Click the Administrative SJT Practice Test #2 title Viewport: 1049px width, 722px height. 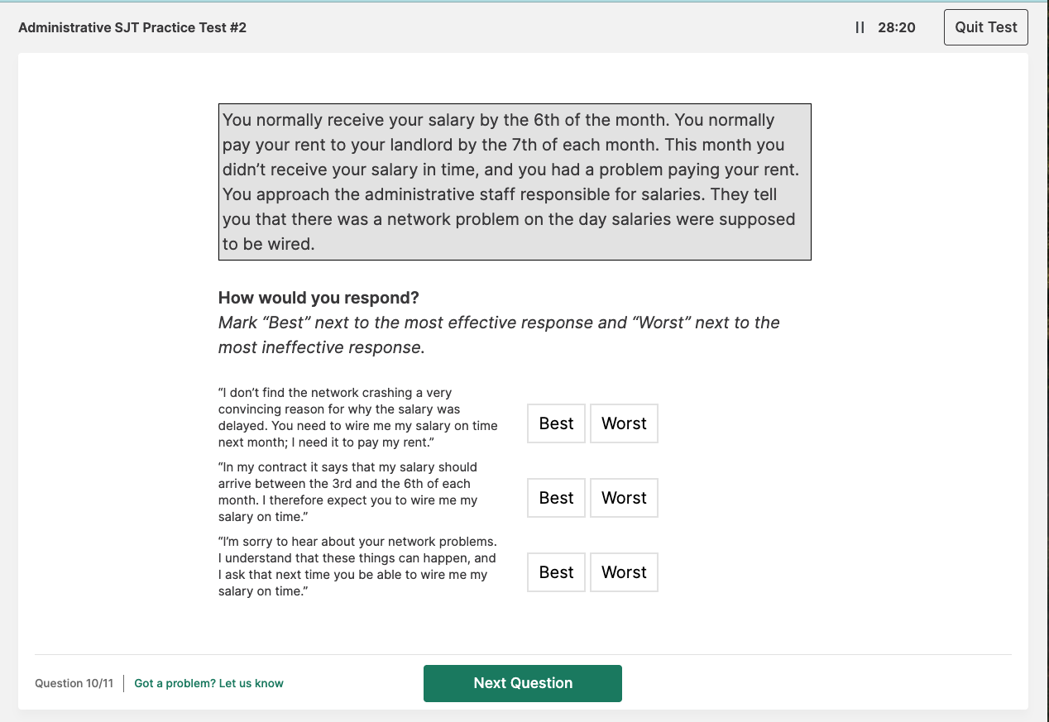(x=132, y=27)
